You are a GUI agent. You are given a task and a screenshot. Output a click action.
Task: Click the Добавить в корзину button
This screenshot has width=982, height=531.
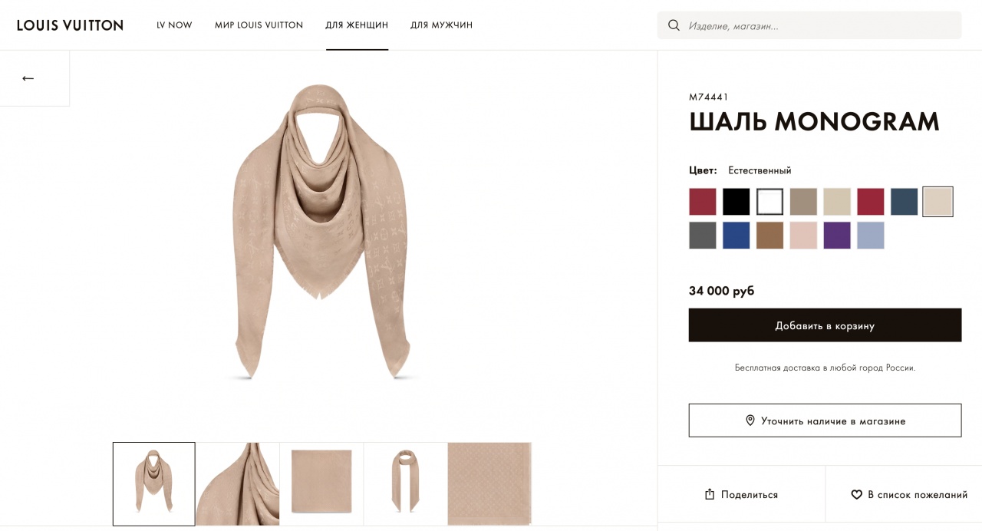point(825,325)
